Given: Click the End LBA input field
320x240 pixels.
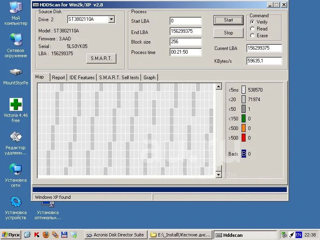Looking at the screenshot, I should (186, 31).
